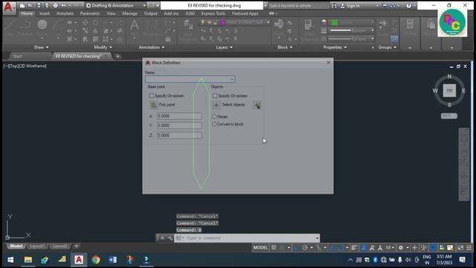Screen dimensions: 476x268
Task: Click the X coordinate field in Base point
Action: [x=179, y=116]
